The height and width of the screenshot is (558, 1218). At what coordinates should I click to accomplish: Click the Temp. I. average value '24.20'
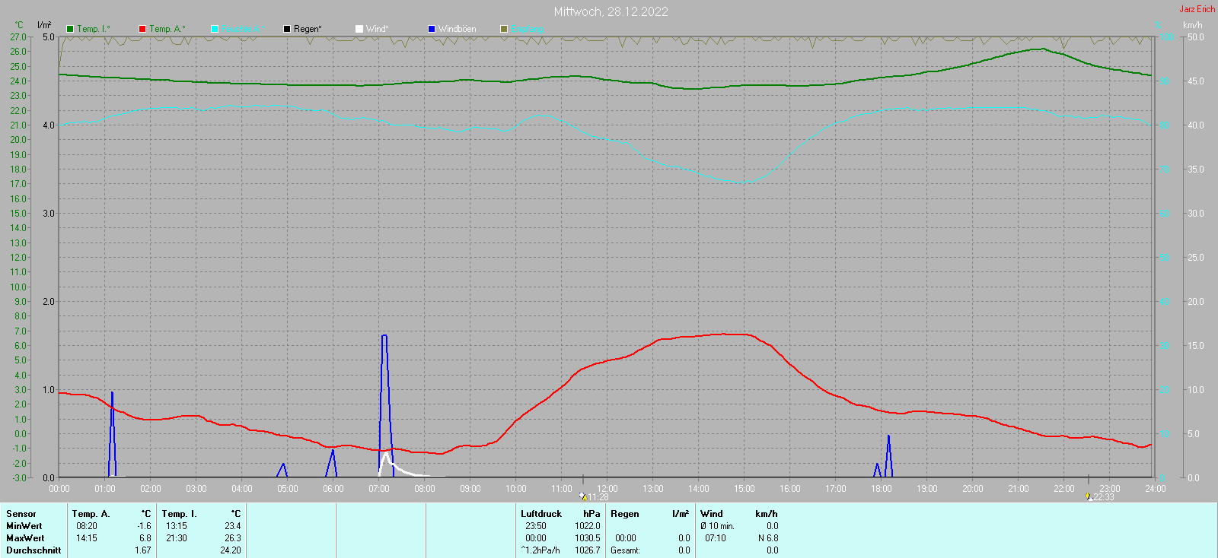tap(231, 550)
